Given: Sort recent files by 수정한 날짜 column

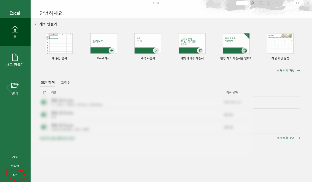Looking at the screenshot, I should tap(231, 93).
